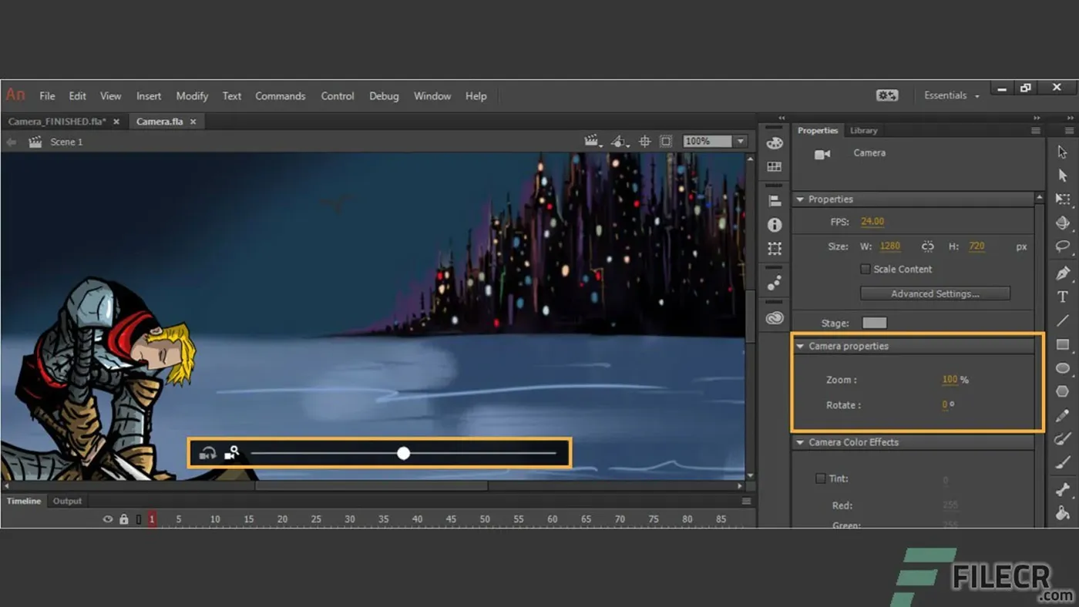Image resolution: width=1079 pixels, height=607 pixels.
Task: Open the Color panel from the side strip
Action: (x=774, y=142)
